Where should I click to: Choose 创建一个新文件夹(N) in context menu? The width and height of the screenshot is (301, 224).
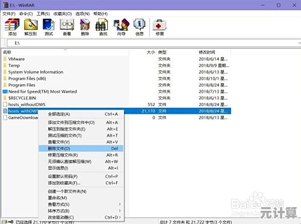click(x=81, y=191)
